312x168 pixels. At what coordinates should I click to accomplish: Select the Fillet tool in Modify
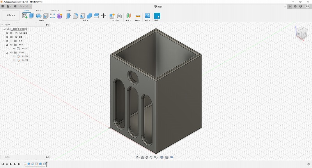tap(76, 16)
